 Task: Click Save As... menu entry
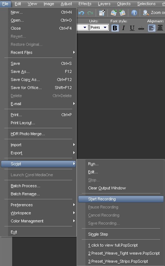click(x=40, y=71)
